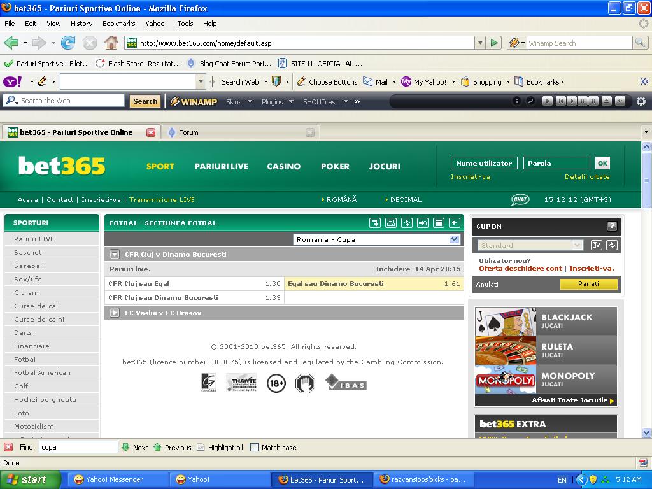Image resolution: width=652 pixels, height=489 pixels.
Task: Click the Transmisiune LIVE link
Action: click(x=162, y=199)
